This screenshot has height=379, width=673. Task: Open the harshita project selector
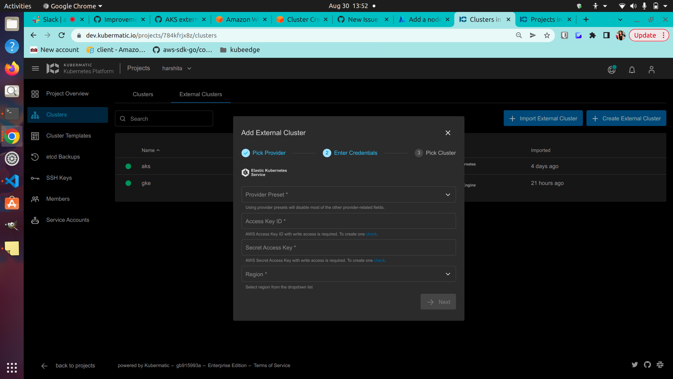pos(176,68)
